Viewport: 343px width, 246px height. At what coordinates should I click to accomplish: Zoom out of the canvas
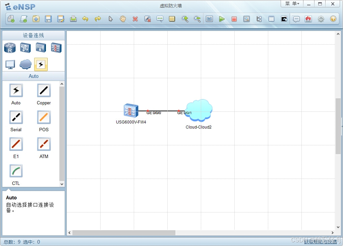(x=197, y=19)
